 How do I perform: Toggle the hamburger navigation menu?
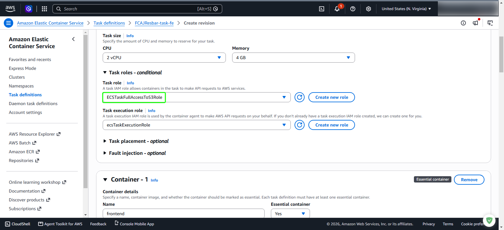9,23
